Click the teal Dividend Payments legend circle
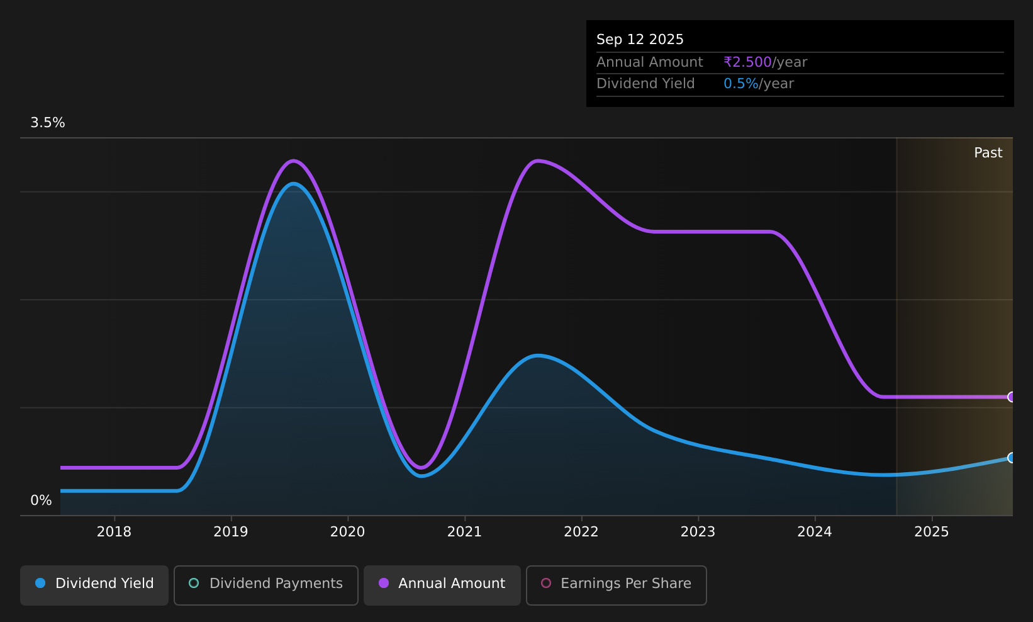 click(x=194, y=583)
